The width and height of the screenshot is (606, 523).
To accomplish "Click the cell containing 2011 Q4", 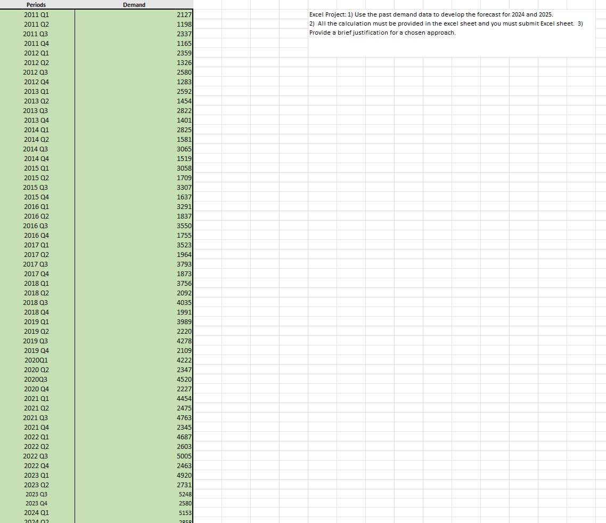I will pos(36,43).
